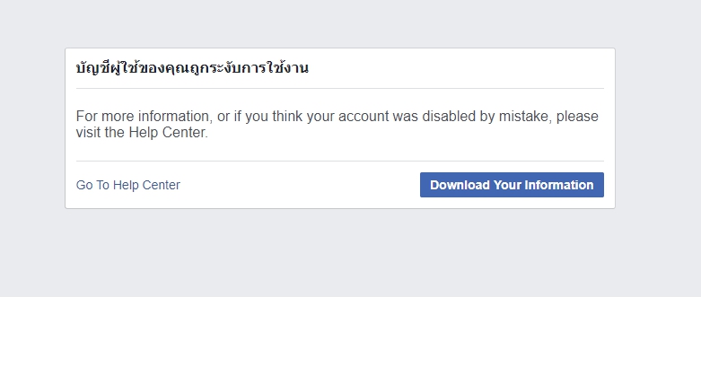Screen dimensions: 701x367
Task: Click the gray background above the dialog
Action: (x=350, y=22)
